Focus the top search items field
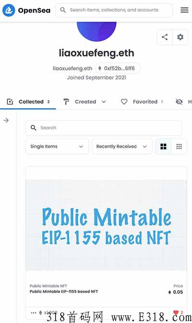The height and width of the screenshot is (323, 192). click(114, 10)
